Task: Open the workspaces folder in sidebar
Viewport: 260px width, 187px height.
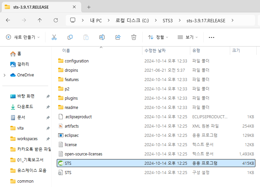Action: [x=24, y=139]
